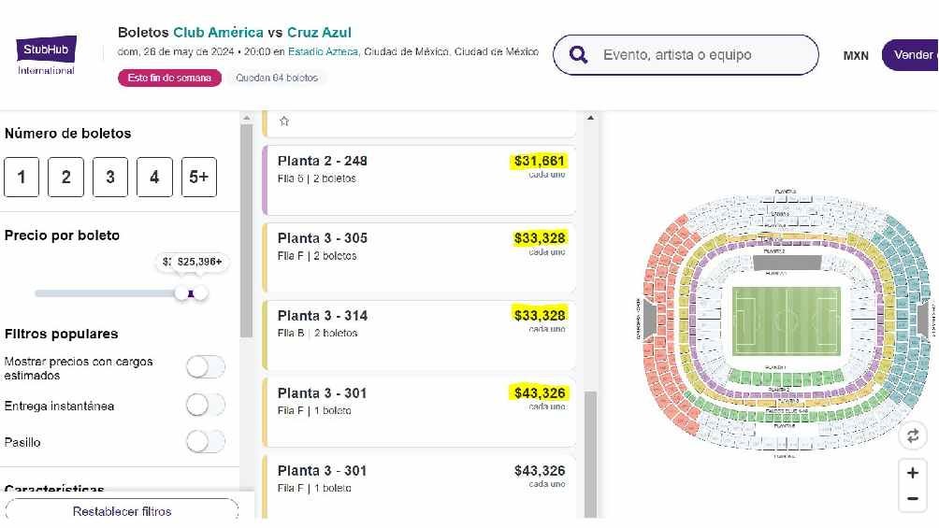Click the Restablecer filtros button

[x=122, y=511]
